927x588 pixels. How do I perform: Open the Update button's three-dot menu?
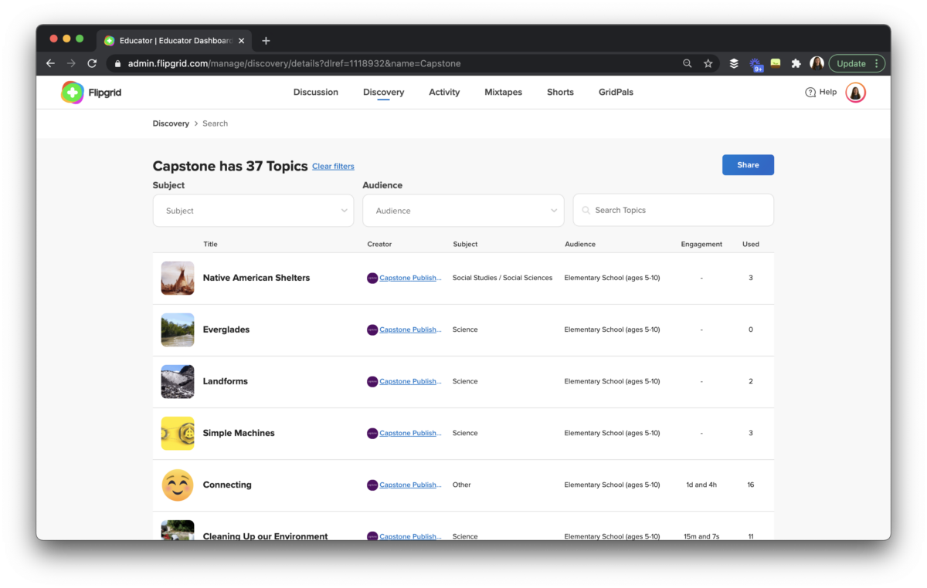coord(877,63)
